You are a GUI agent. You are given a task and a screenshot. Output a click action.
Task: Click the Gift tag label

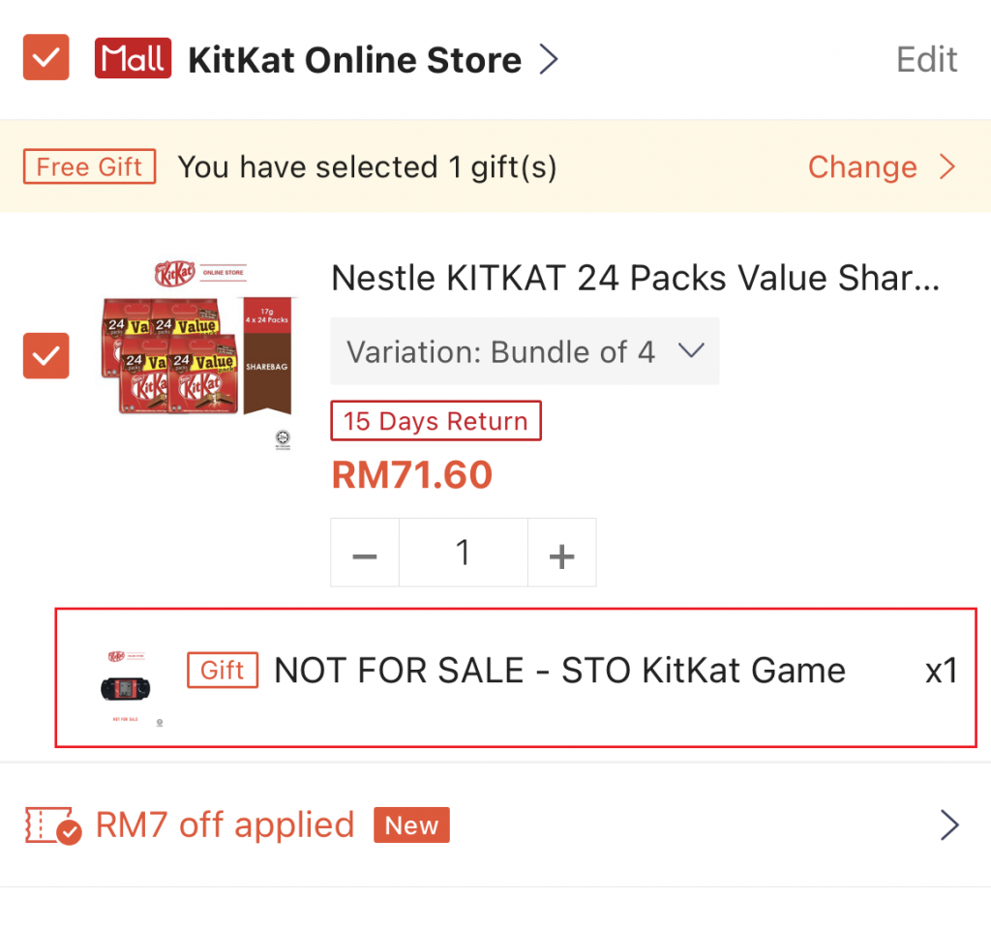click(x=222, y=671)
